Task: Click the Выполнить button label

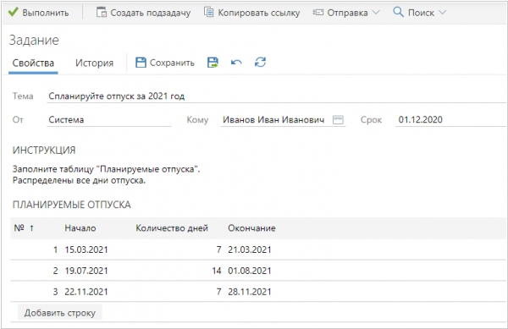Action: pos(46,13)
